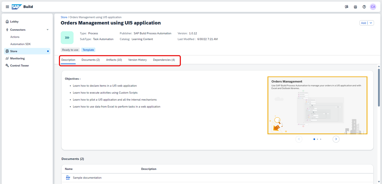Click the Ready to use tag
Screen dimensions: 382x184
tap(70, 50)
